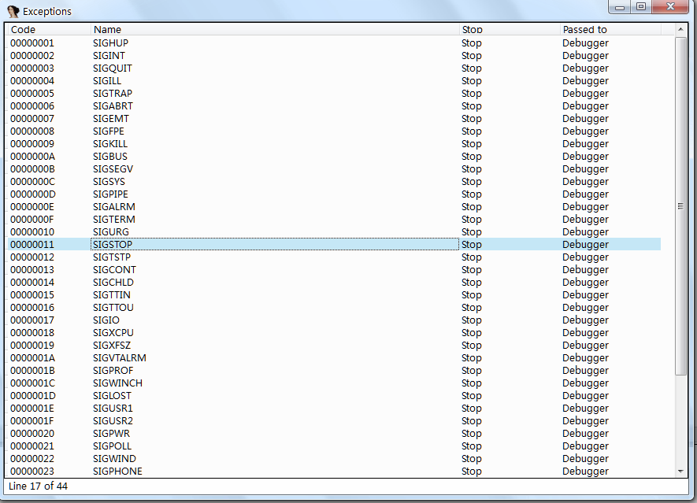697x503 pixels.
Task: Select the SIGPIPE exception name
Action: click(x=111, y=194)
